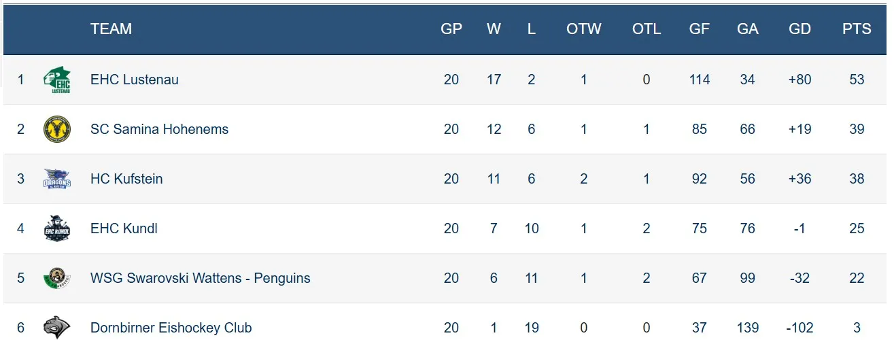Open the EHC Lustenau team link
This screenshot has height=359, width=894.
click(x=135, y=80)
